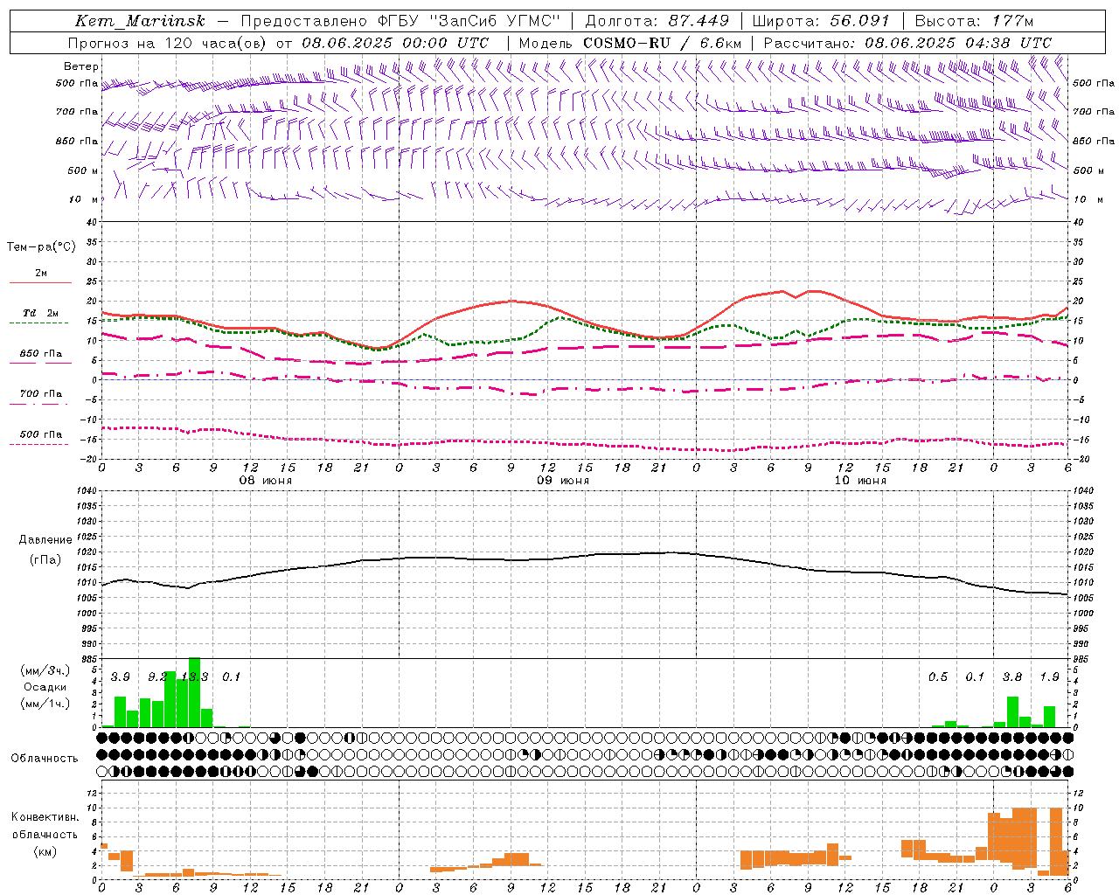Image resolution: width=1119 pixels, height=895 pixels.
Task: Select the Широта: 56.091 value
Action: 821,21
